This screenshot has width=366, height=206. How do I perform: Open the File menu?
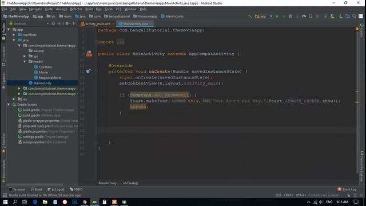click(5, 9)
